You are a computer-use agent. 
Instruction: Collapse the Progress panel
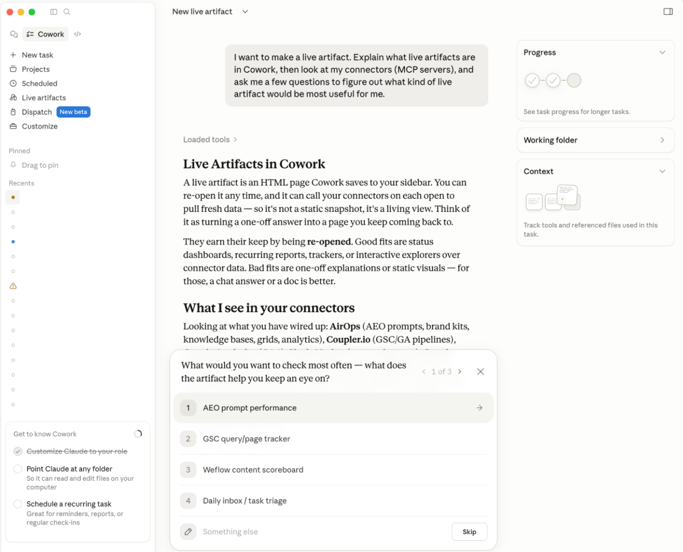(x=662, y=52)
